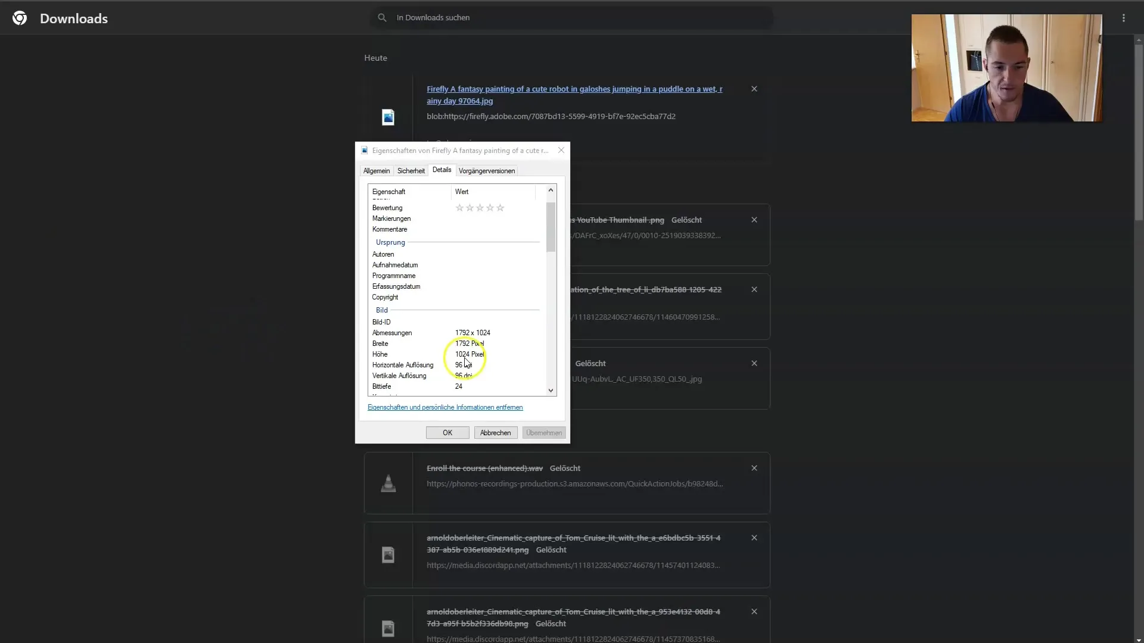Select the Erfassungsdatum property row
Image resolution: width=1144 pixels, height=643 pixels.
(x=456, y=286)
